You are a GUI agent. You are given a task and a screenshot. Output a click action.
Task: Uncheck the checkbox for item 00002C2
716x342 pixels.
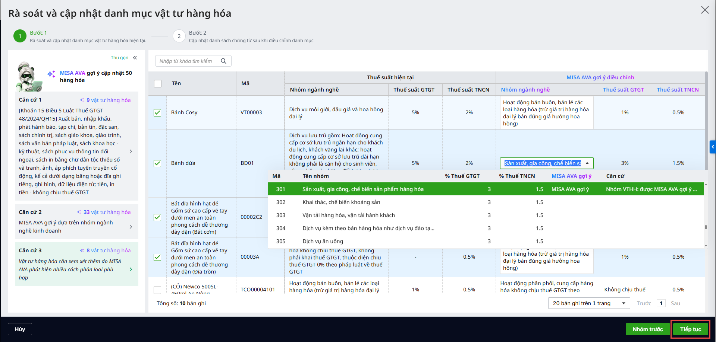[x=157, y=217]
